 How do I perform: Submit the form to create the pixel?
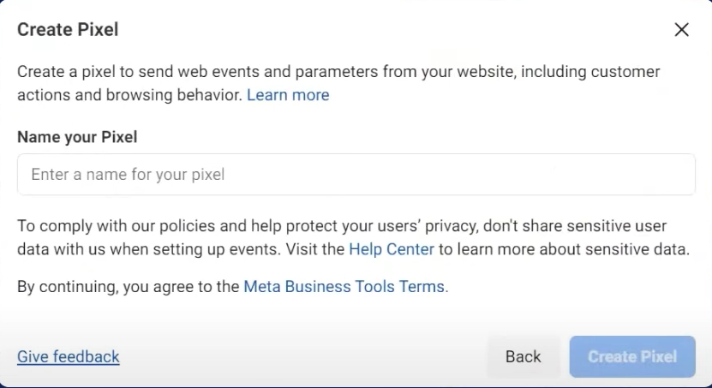pyautogui.click(x=632, y=356)
